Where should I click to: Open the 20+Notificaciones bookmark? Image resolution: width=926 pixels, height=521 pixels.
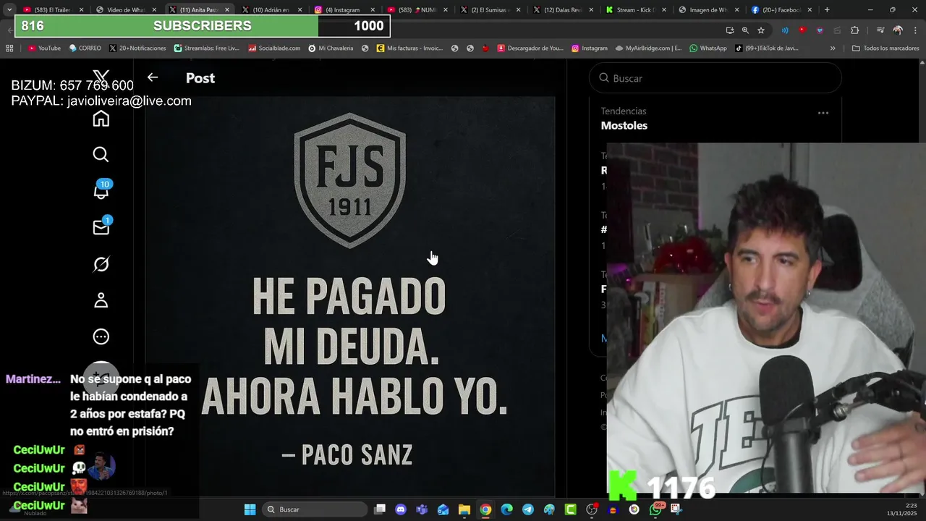(x=137, y=48)
